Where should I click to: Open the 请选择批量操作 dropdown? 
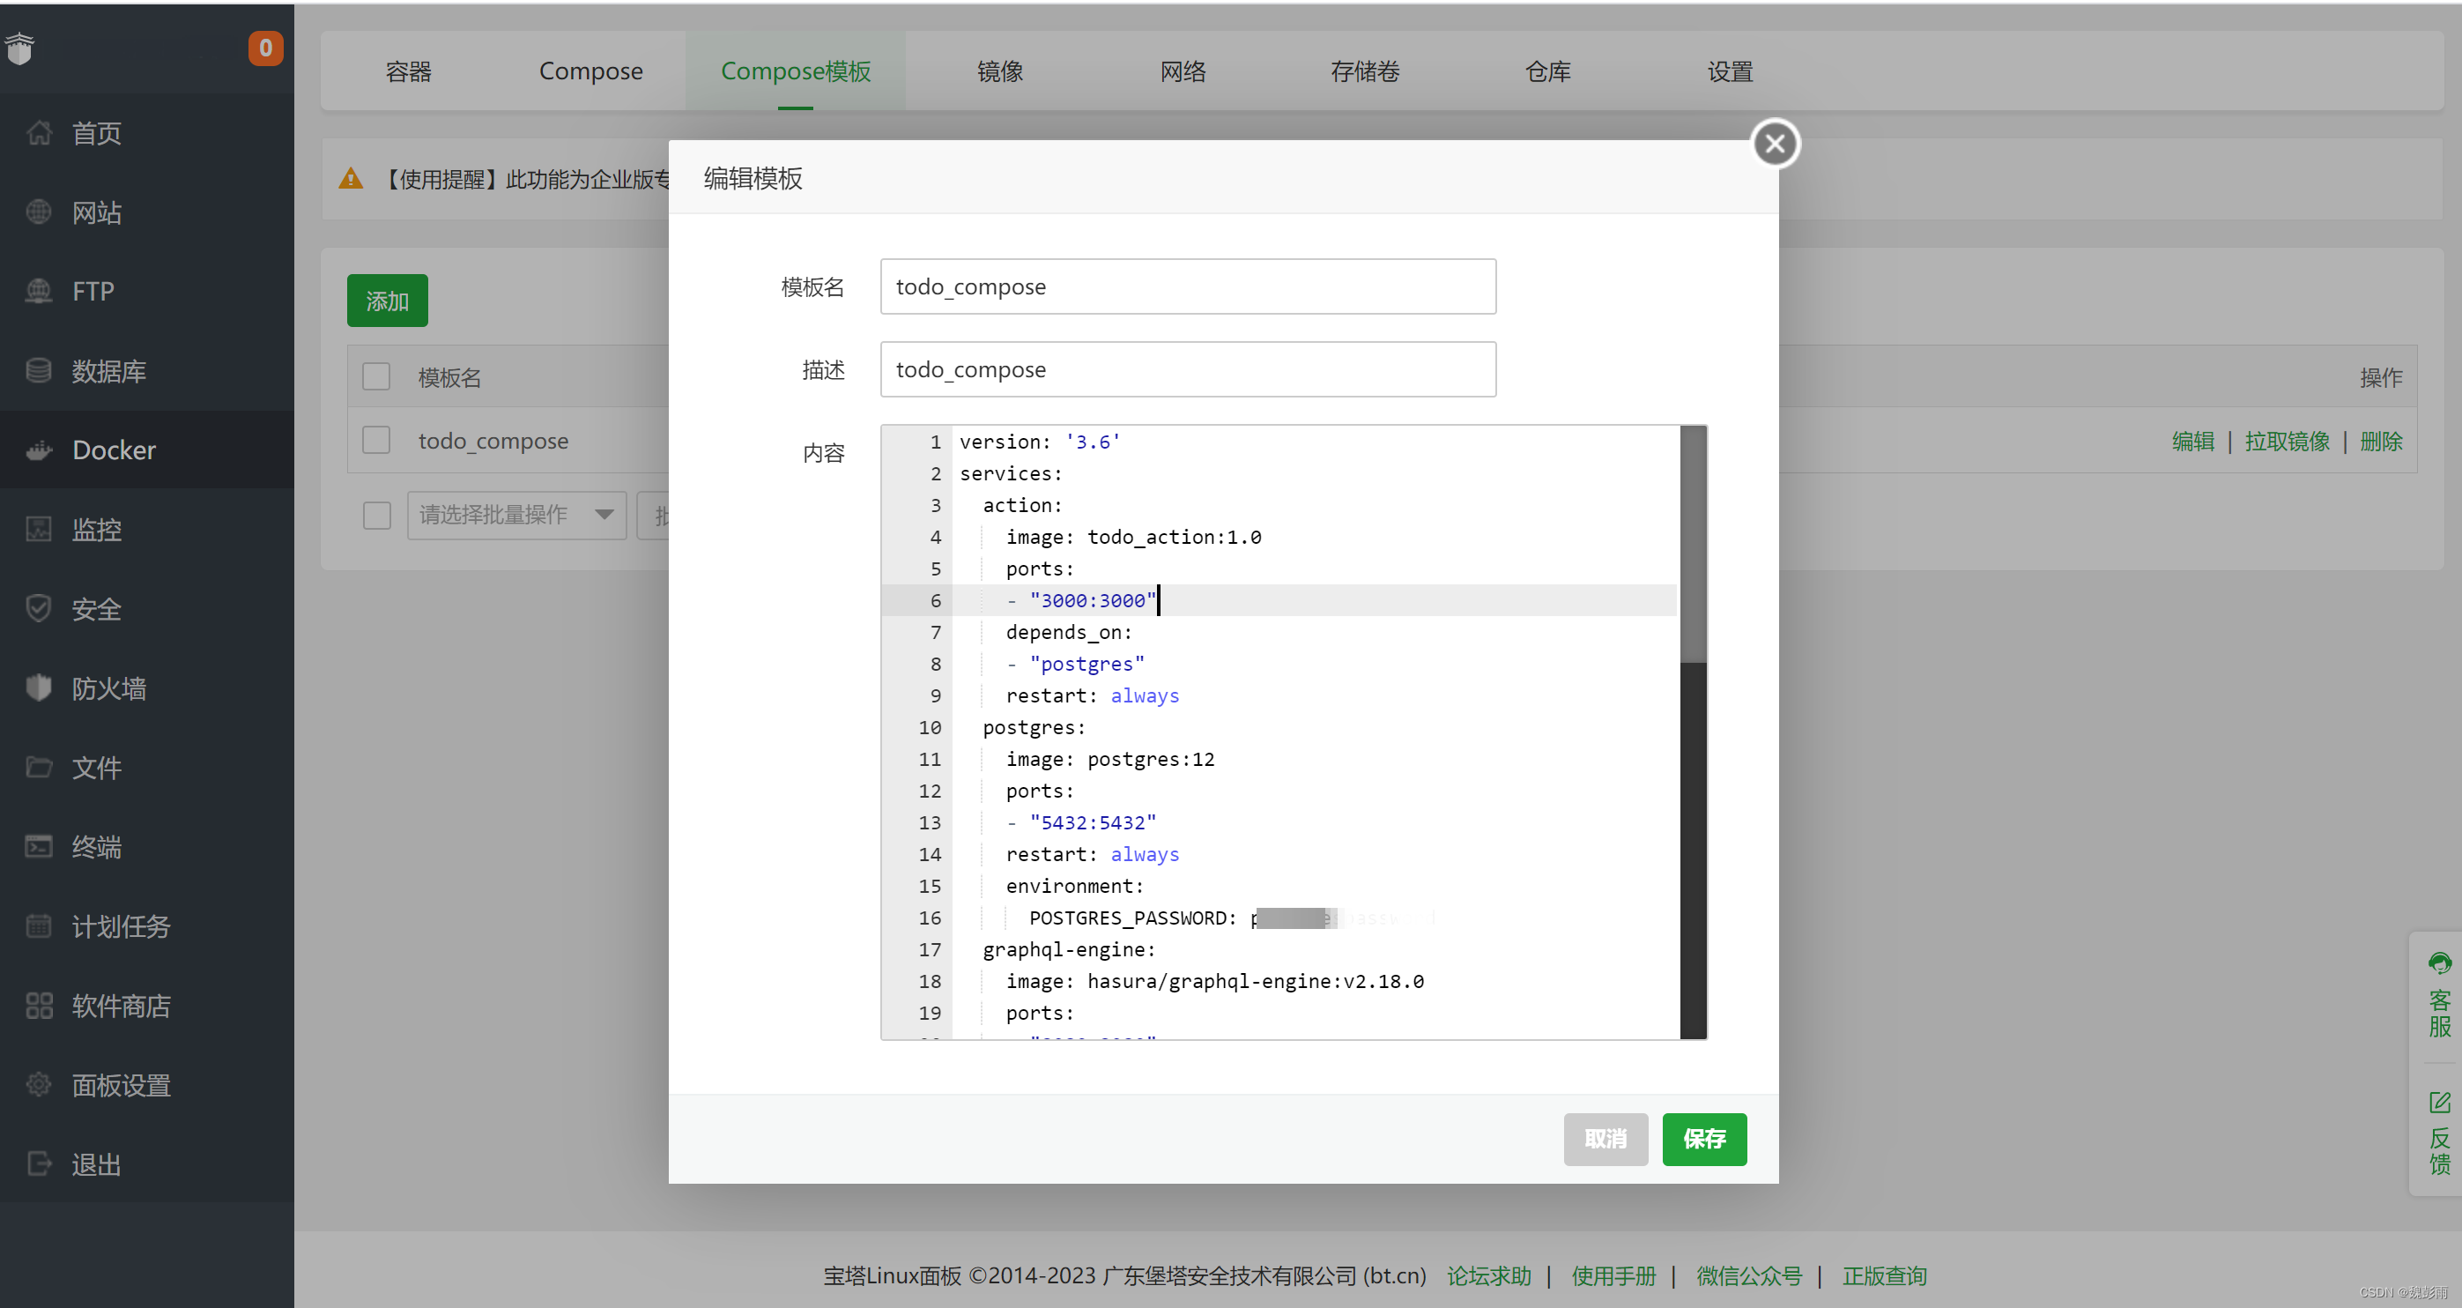pos(516,516)
